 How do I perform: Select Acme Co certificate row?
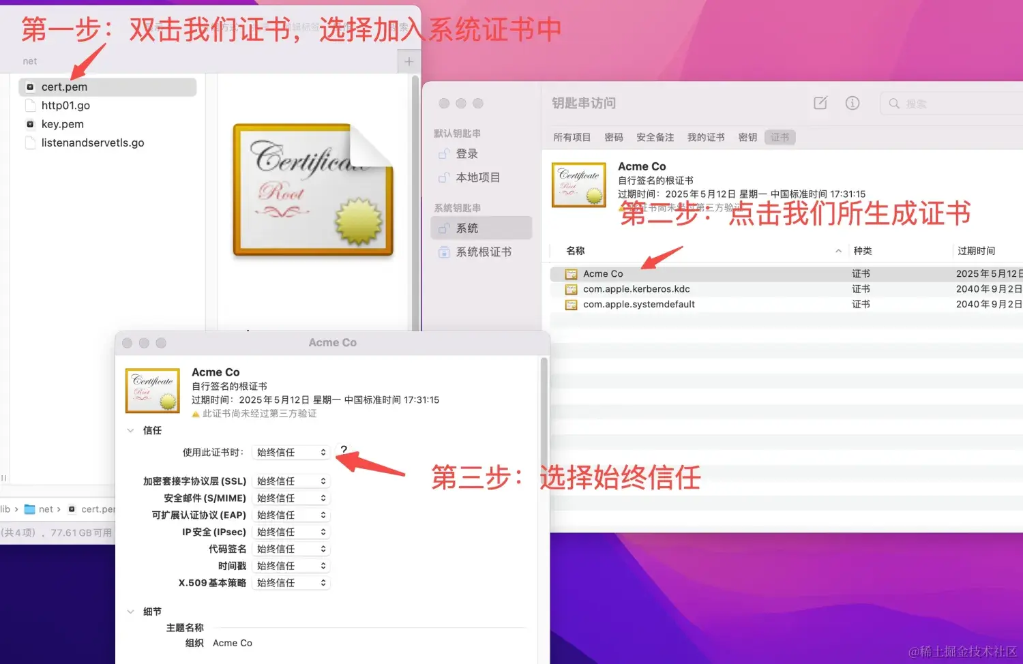click(786, 273)
